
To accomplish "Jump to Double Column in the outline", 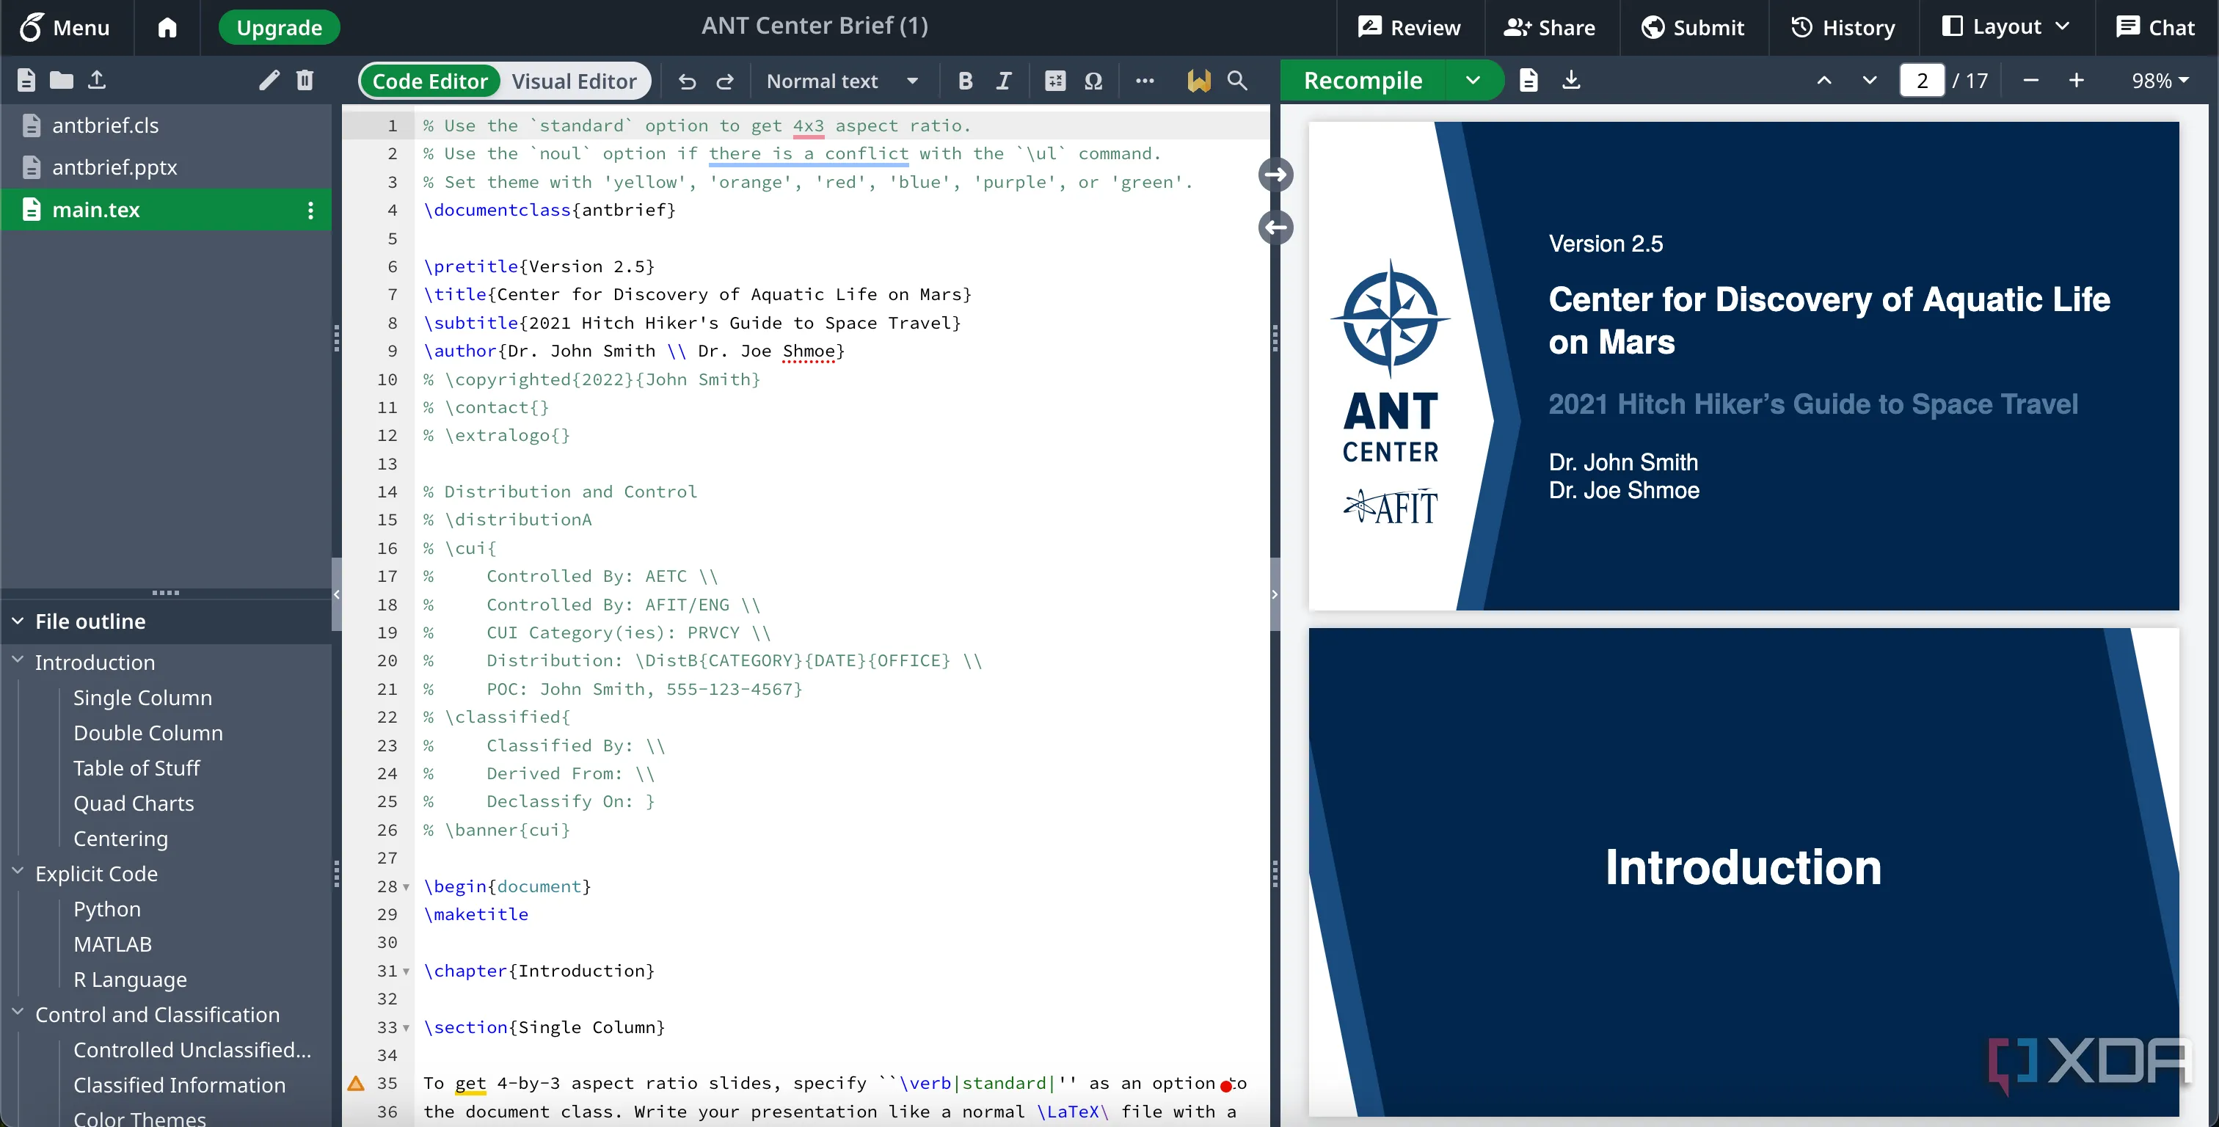I will (148, 733).
